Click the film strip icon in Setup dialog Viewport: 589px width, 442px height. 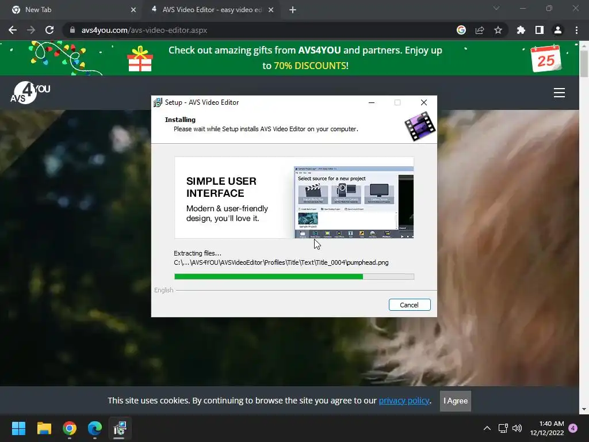click(x=420, y=126)
